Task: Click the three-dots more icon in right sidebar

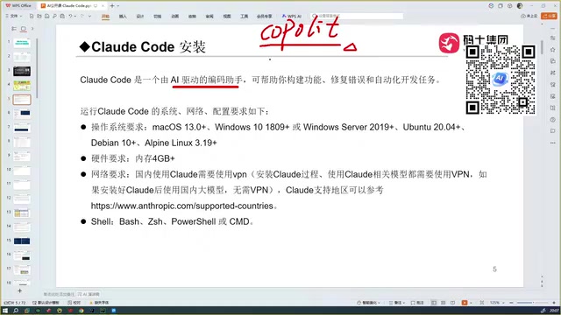Action: click(x=553, y=143)
